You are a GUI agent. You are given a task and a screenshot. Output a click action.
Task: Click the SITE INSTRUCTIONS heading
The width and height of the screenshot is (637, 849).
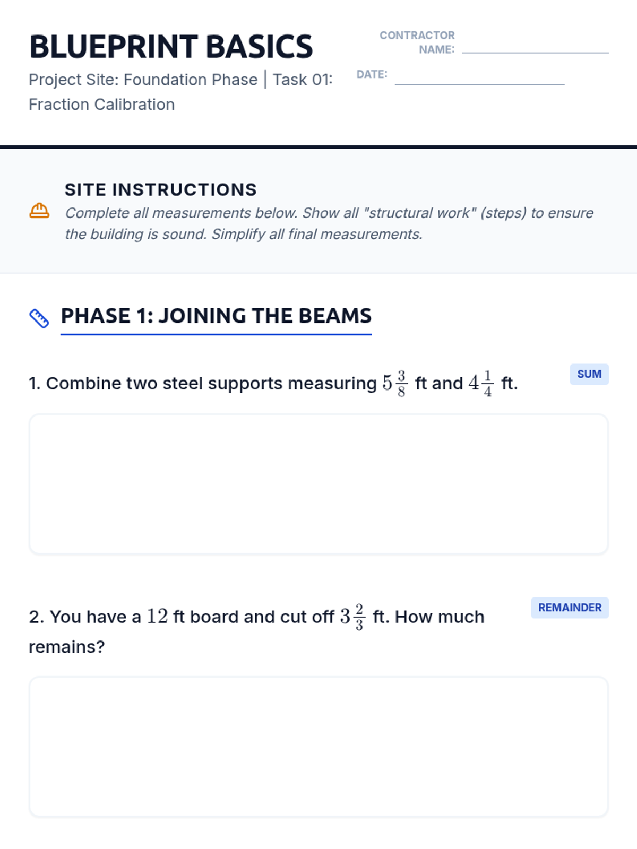click(161, 189)
